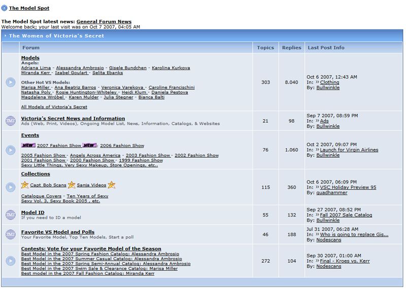Open the General Forum News link

click(104, 22)
